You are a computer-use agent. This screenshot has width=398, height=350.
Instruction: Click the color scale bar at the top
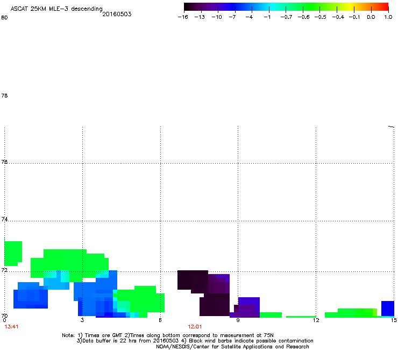tap(286, 7)
